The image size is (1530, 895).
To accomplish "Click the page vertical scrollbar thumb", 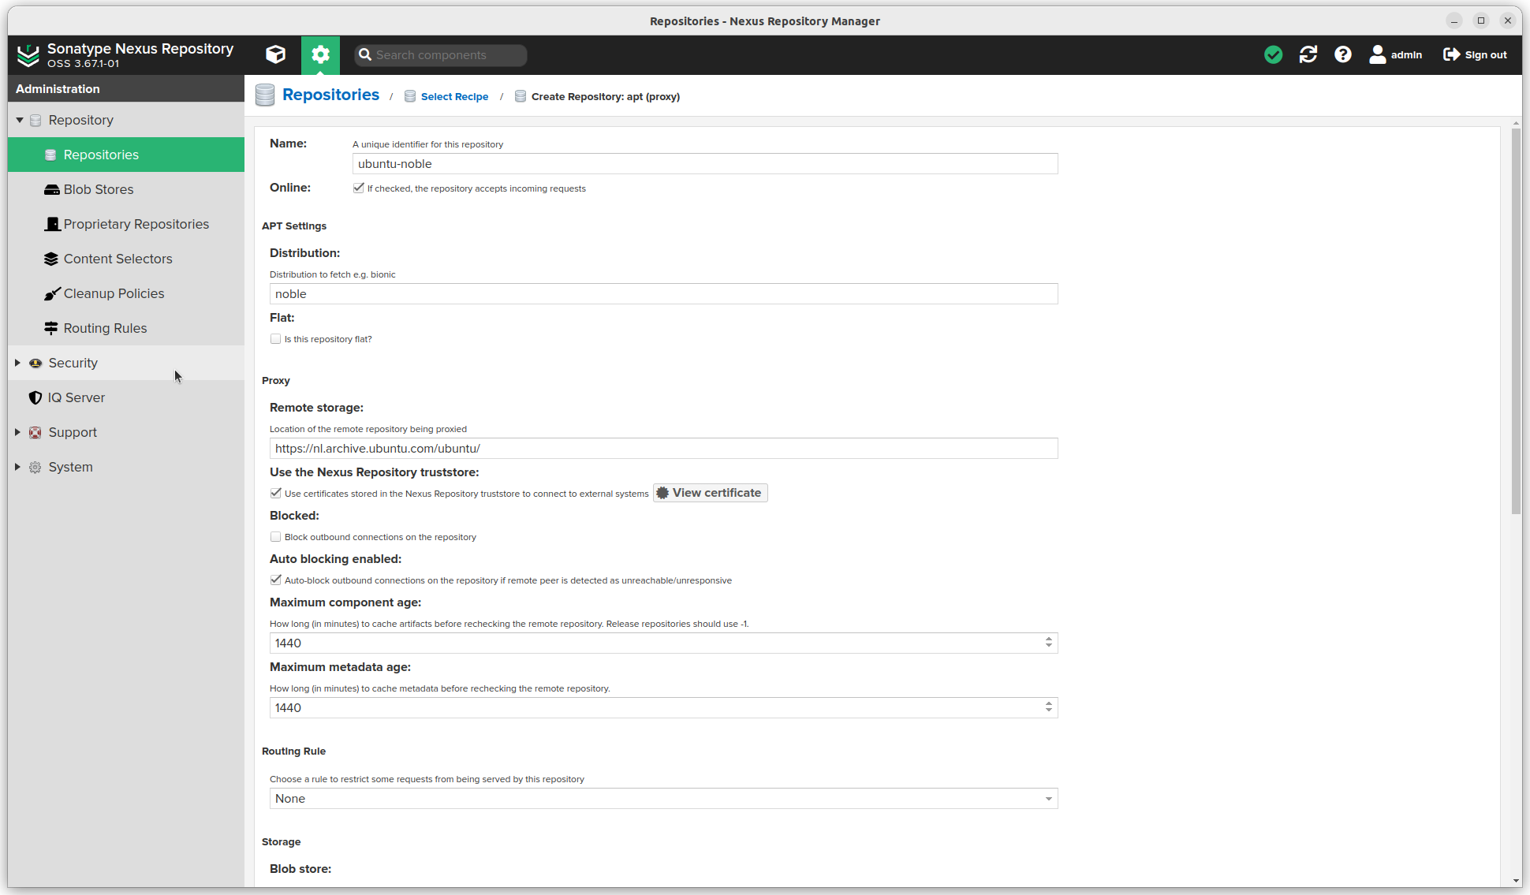I will coord(1516,321).
